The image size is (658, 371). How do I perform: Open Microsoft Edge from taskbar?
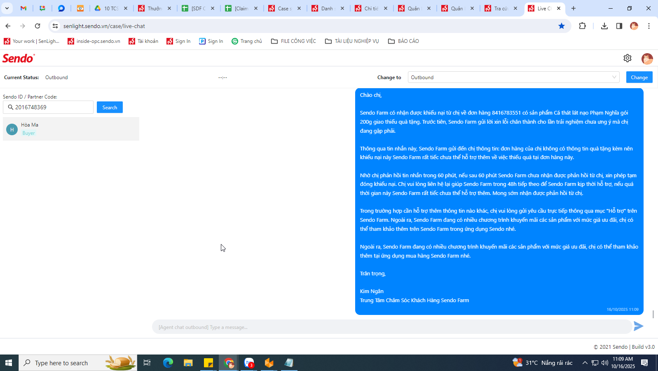click(x=168, y=363)
